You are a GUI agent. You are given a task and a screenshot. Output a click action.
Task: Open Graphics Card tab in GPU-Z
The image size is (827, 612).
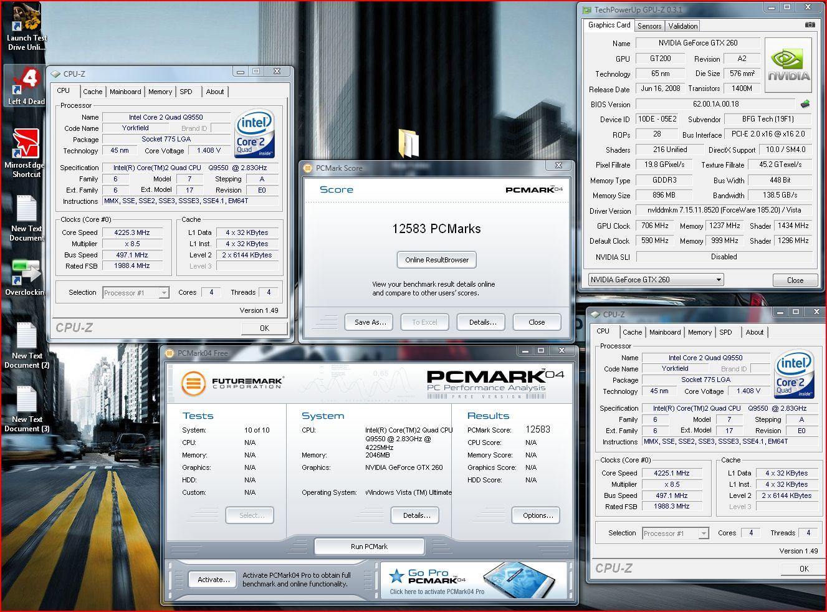coord(609,25)
